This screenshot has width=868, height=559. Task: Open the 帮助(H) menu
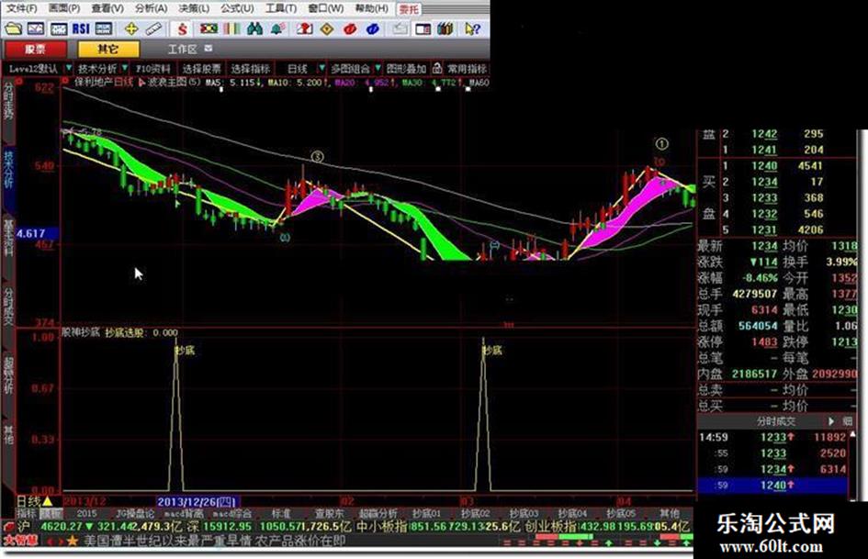371,8
